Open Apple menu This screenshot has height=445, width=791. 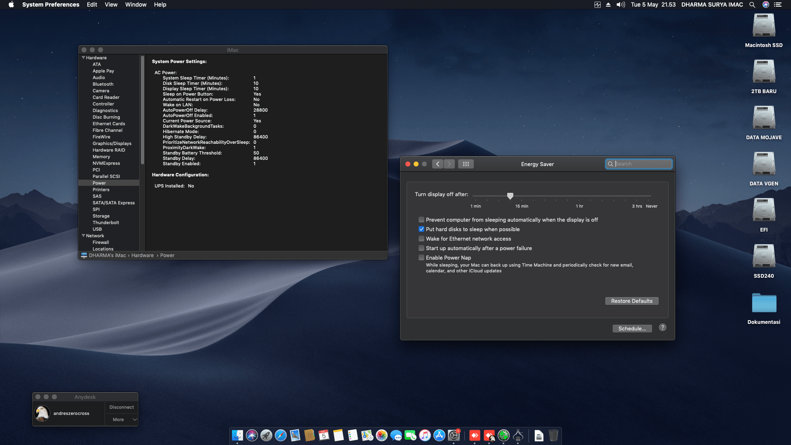coord(11,5)
